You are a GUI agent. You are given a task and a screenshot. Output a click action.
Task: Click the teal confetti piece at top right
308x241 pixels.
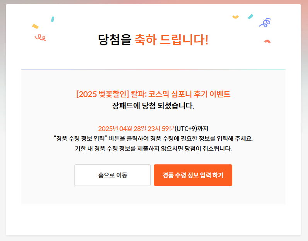point(250,17)
